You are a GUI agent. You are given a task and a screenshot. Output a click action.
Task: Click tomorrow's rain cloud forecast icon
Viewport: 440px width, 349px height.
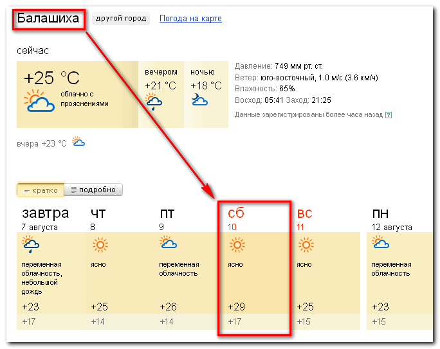30,244
